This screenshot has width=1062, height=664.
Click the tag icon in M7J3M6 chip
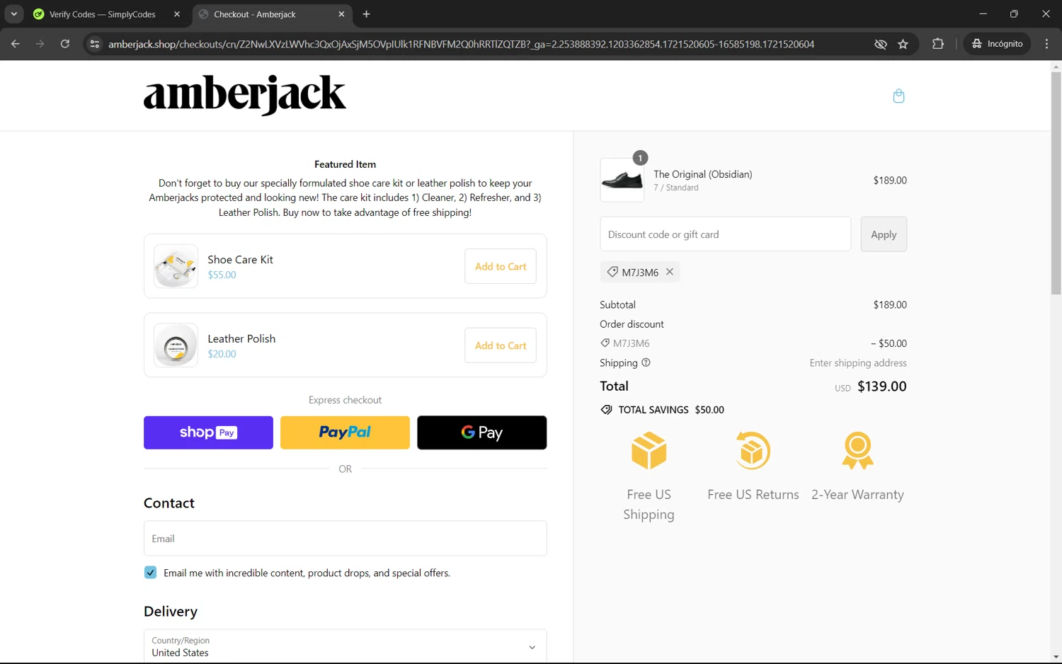[612, 272]
